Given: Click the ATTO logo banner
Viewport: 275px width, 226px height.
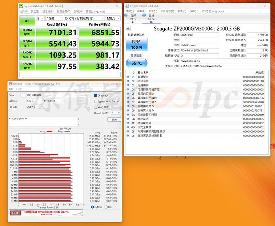Looking at the screenshot, I should click(x=46, y=213).
